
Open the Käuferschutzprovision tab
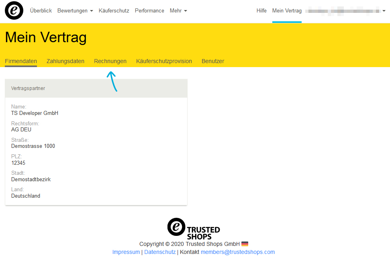[164, 61]
